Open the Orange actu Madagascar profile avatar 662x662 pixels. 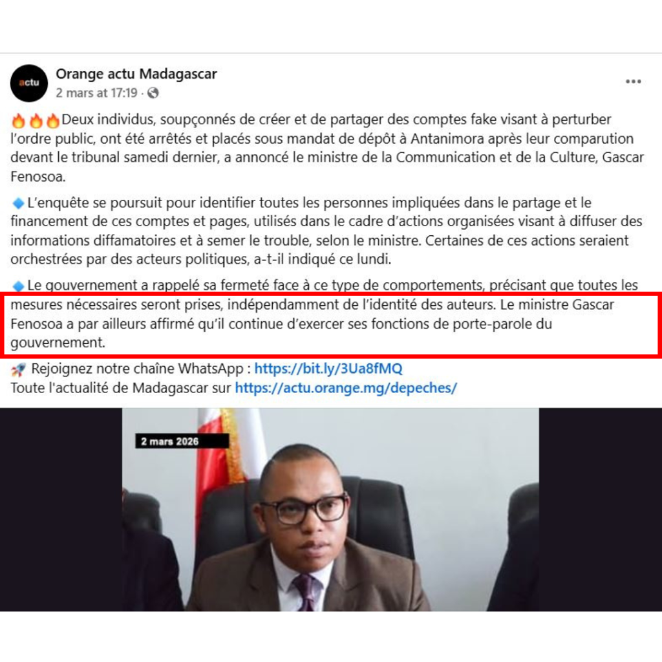[28, 83]
